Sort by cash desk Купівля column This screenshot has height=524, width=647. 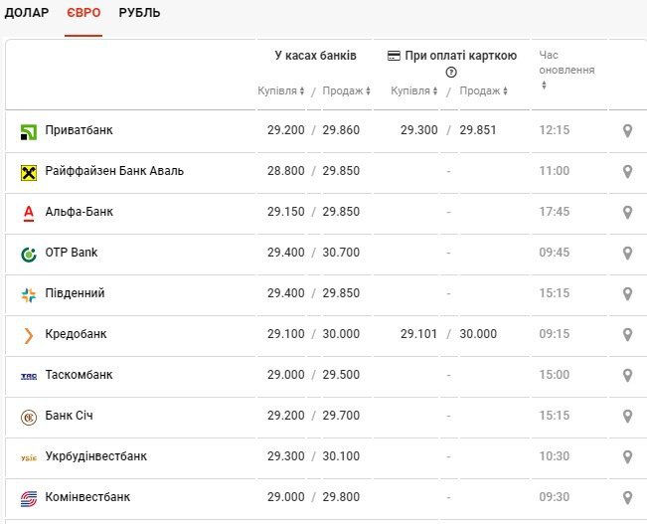point(281,90)
